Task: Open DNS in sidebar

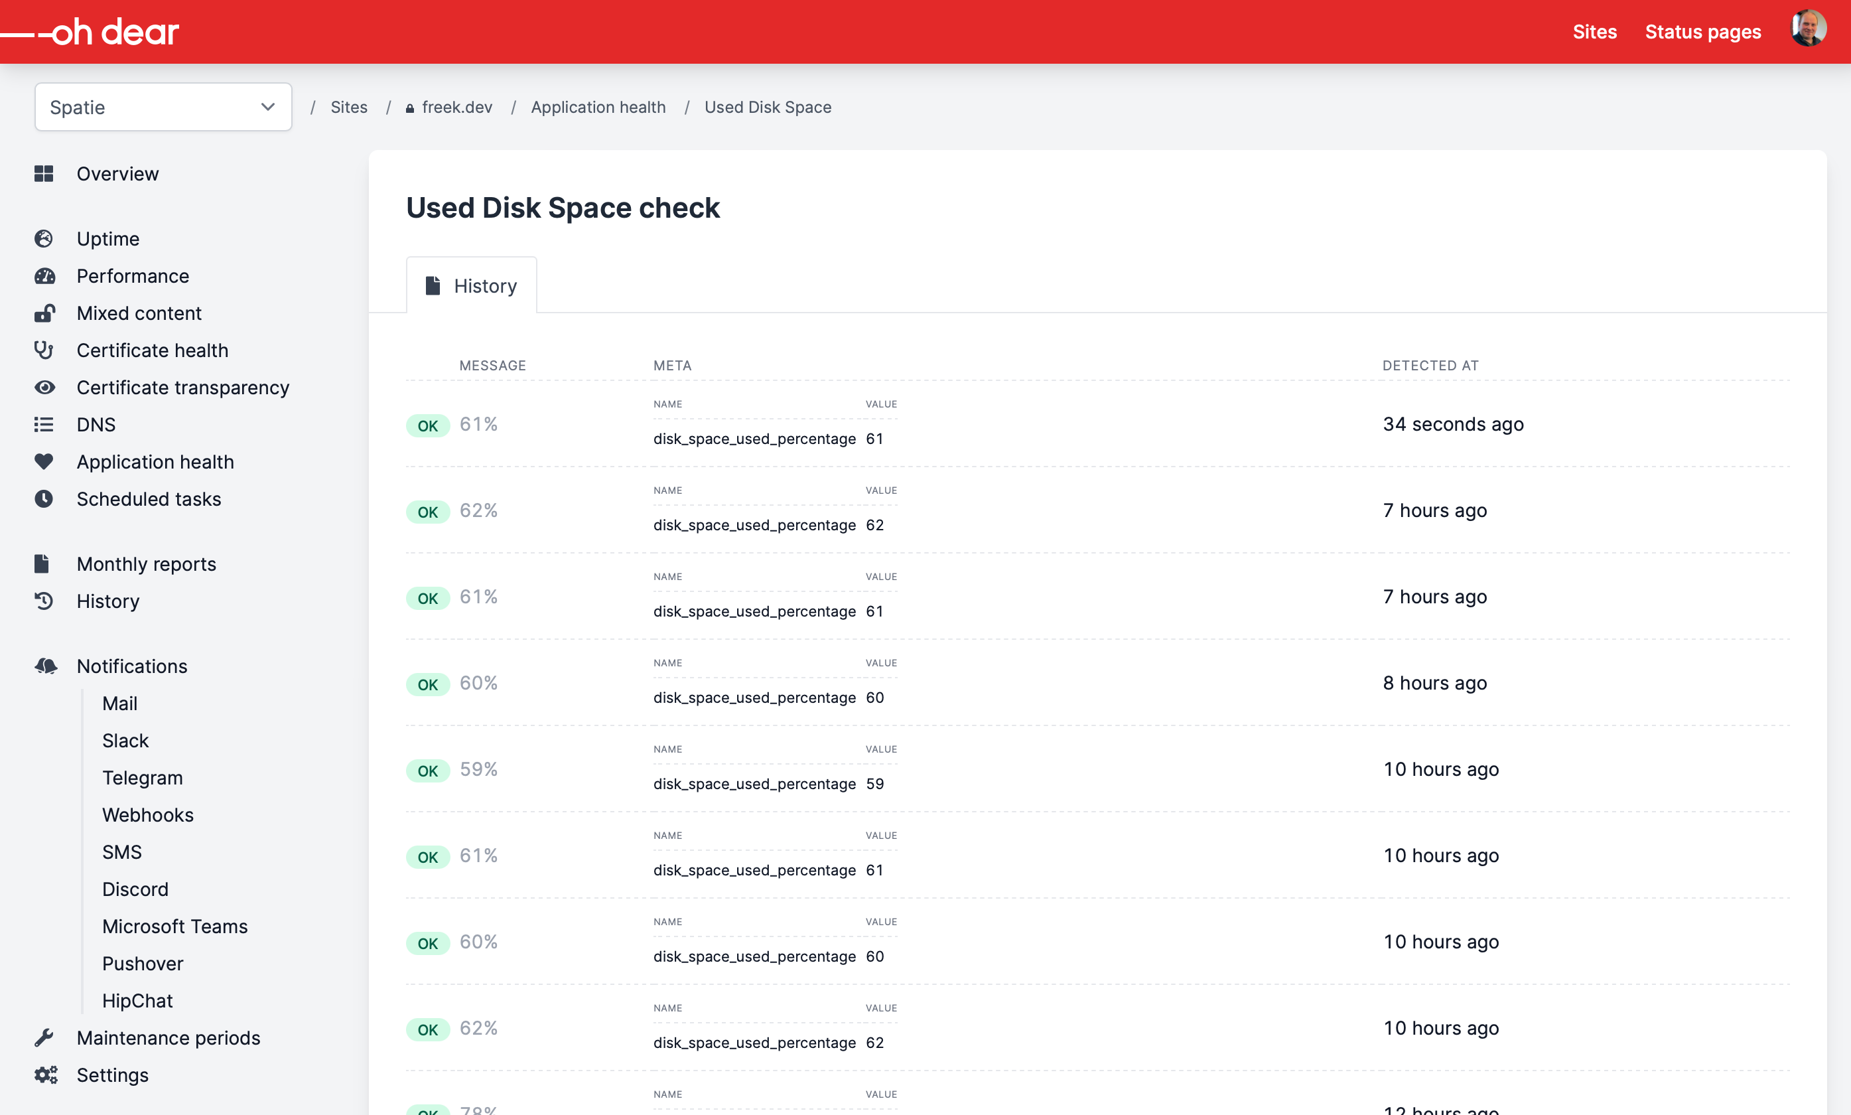Action: pos(96,425)
